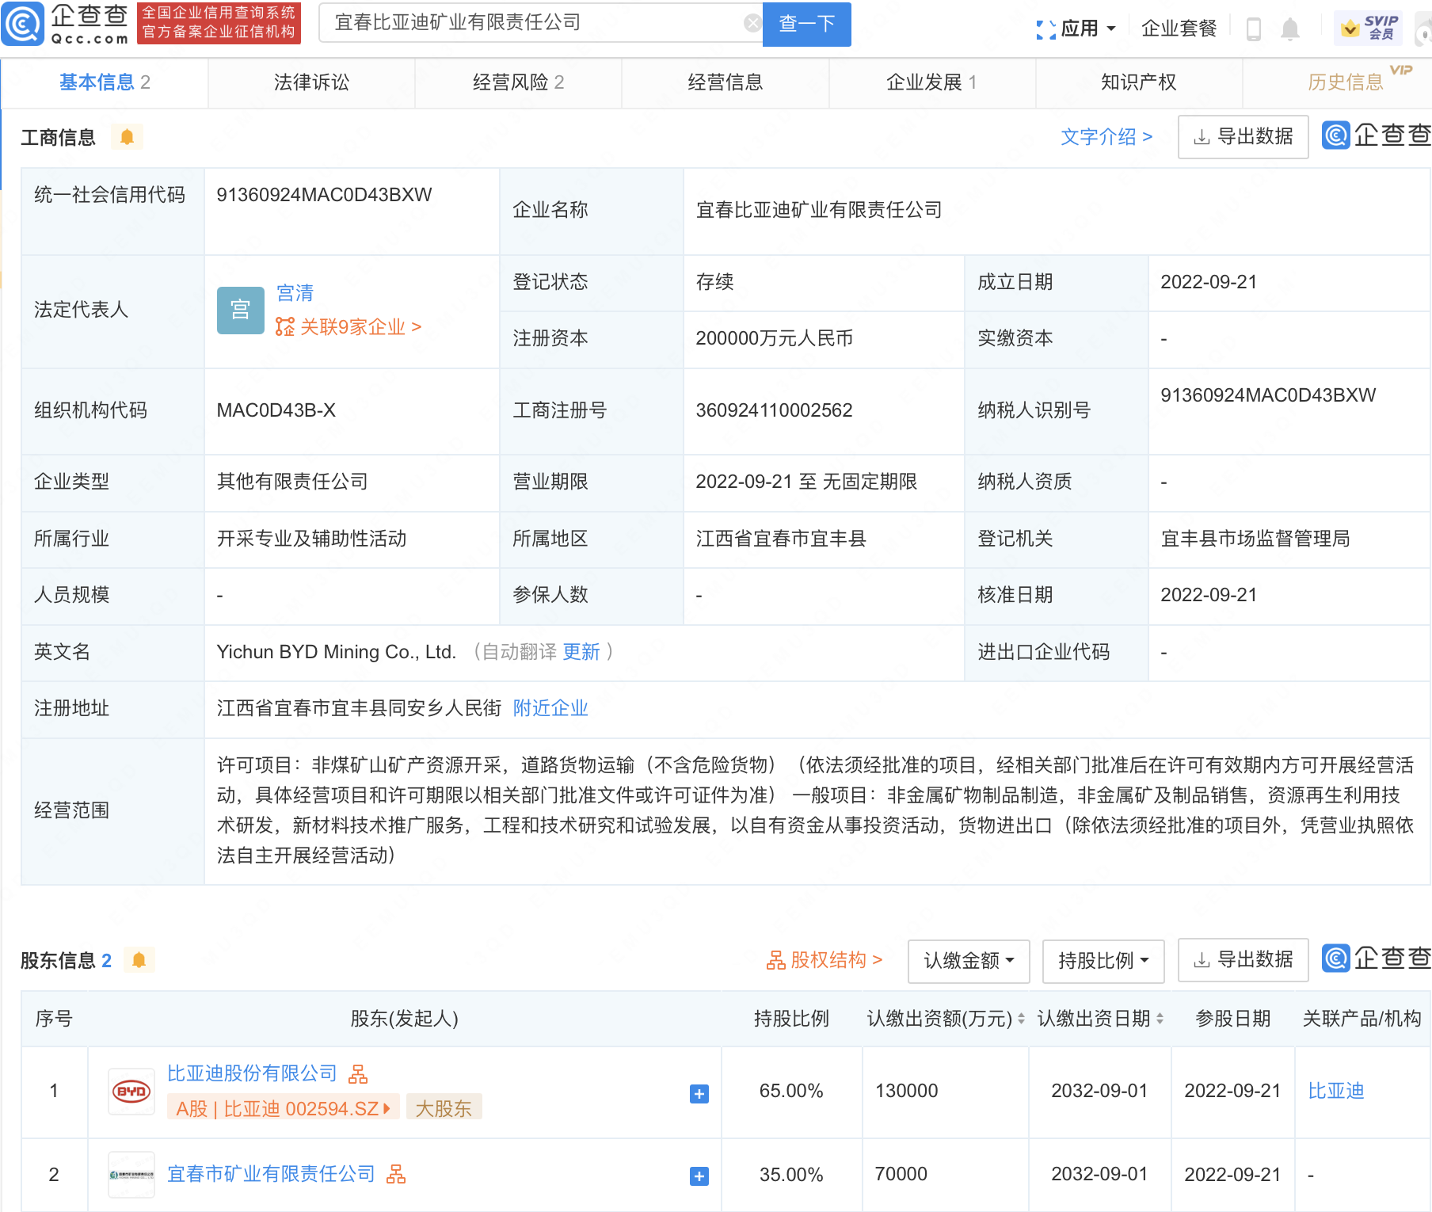Open notifications via the bell icon top-right

tap(1291, 28)
